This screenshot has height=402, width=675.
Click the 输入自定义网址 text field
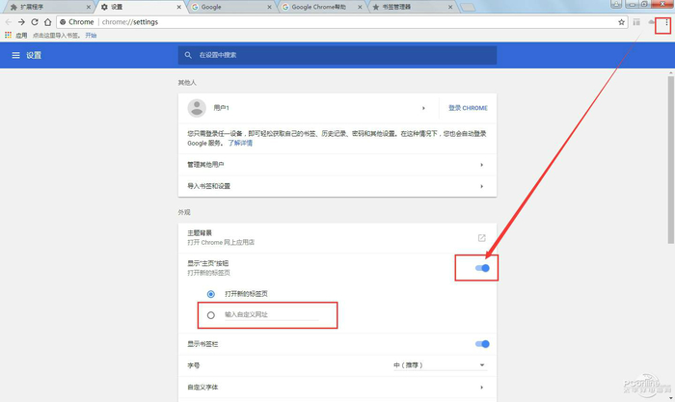point(271,314)
